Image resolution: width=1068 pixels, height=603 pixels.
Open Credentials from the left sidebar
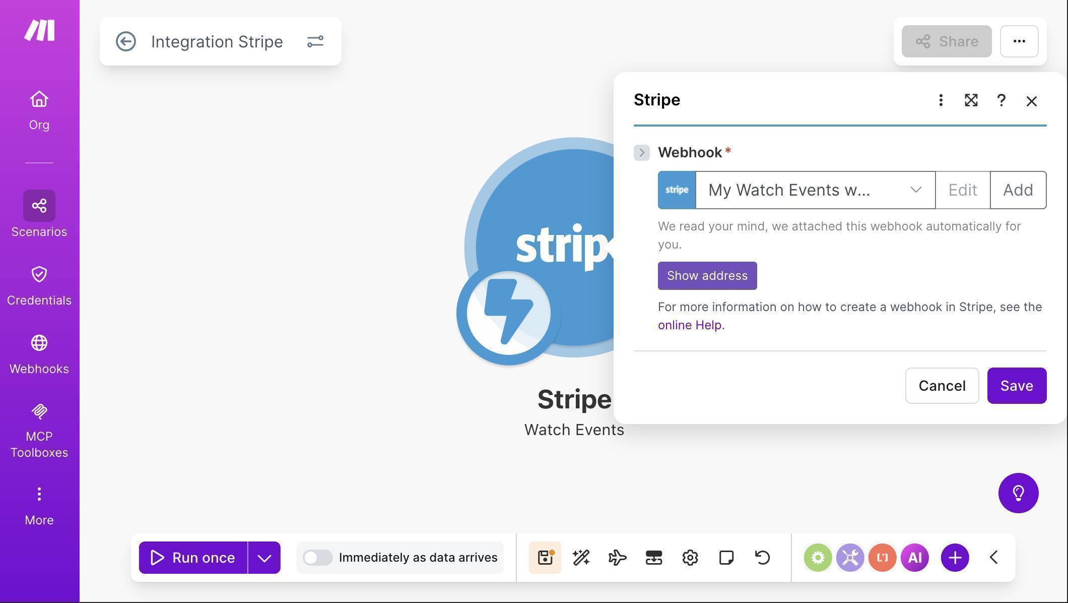click(x=39, y=285)
